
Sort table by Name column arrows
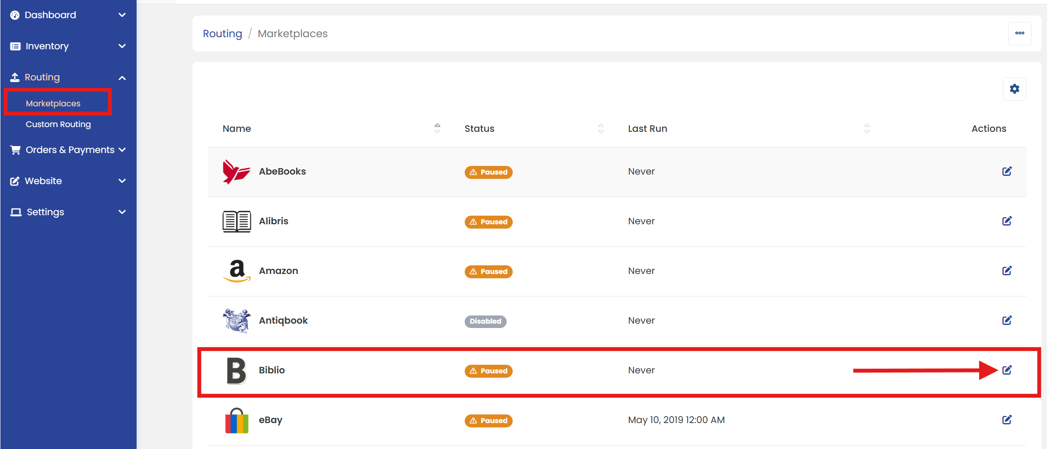coord(437,128)
